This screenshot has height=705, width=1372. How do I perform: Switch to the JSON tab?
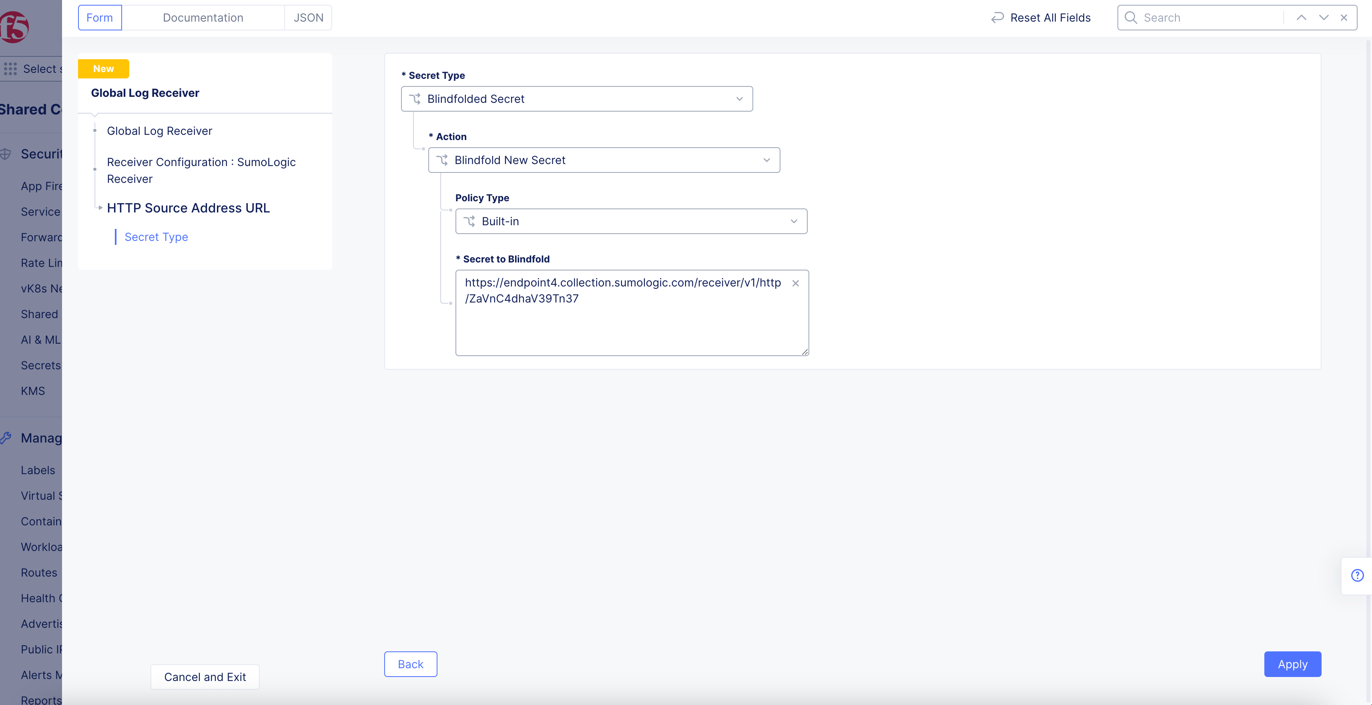pos(308,18)
